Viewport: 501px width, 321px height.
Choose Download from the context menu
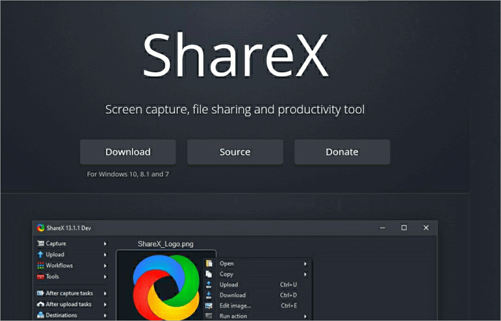click(232, 295)
